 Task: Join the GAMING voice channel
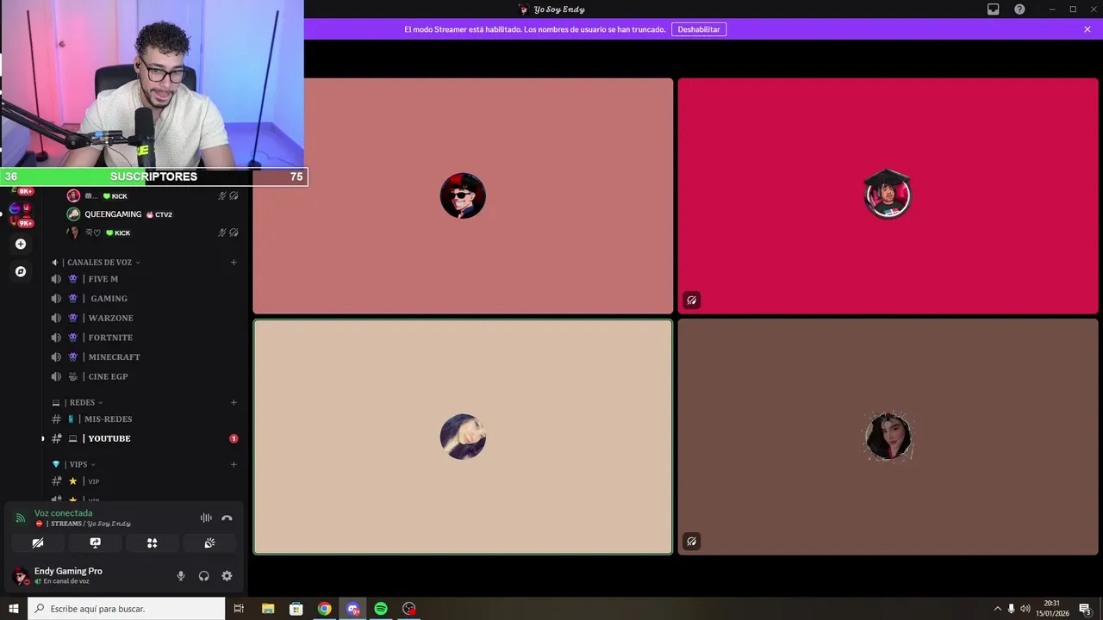point(143,298)
